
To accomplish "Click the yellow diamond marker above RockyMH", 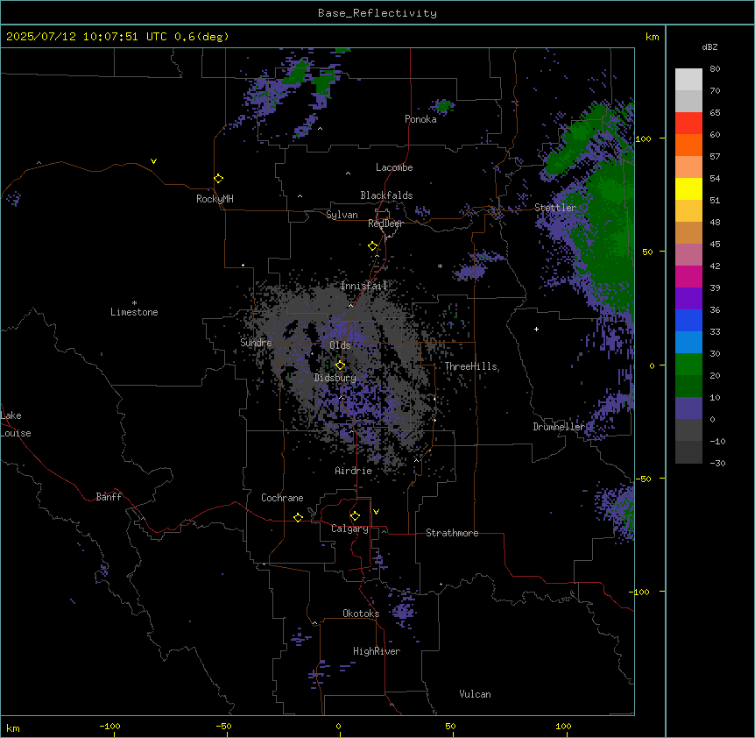I will [218, 179].
